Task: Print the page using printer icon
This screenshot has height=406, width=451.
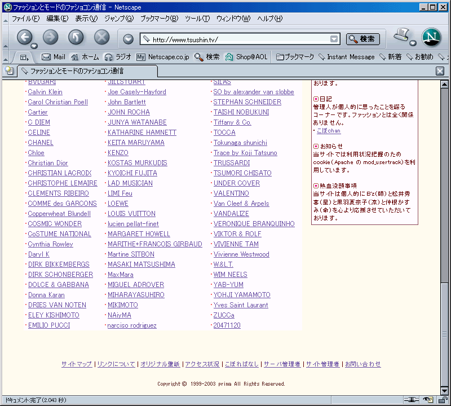Action: tap(401, 36)
